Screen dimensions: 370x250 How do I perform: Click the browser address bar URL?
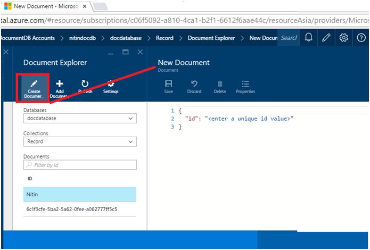[185, 21]
